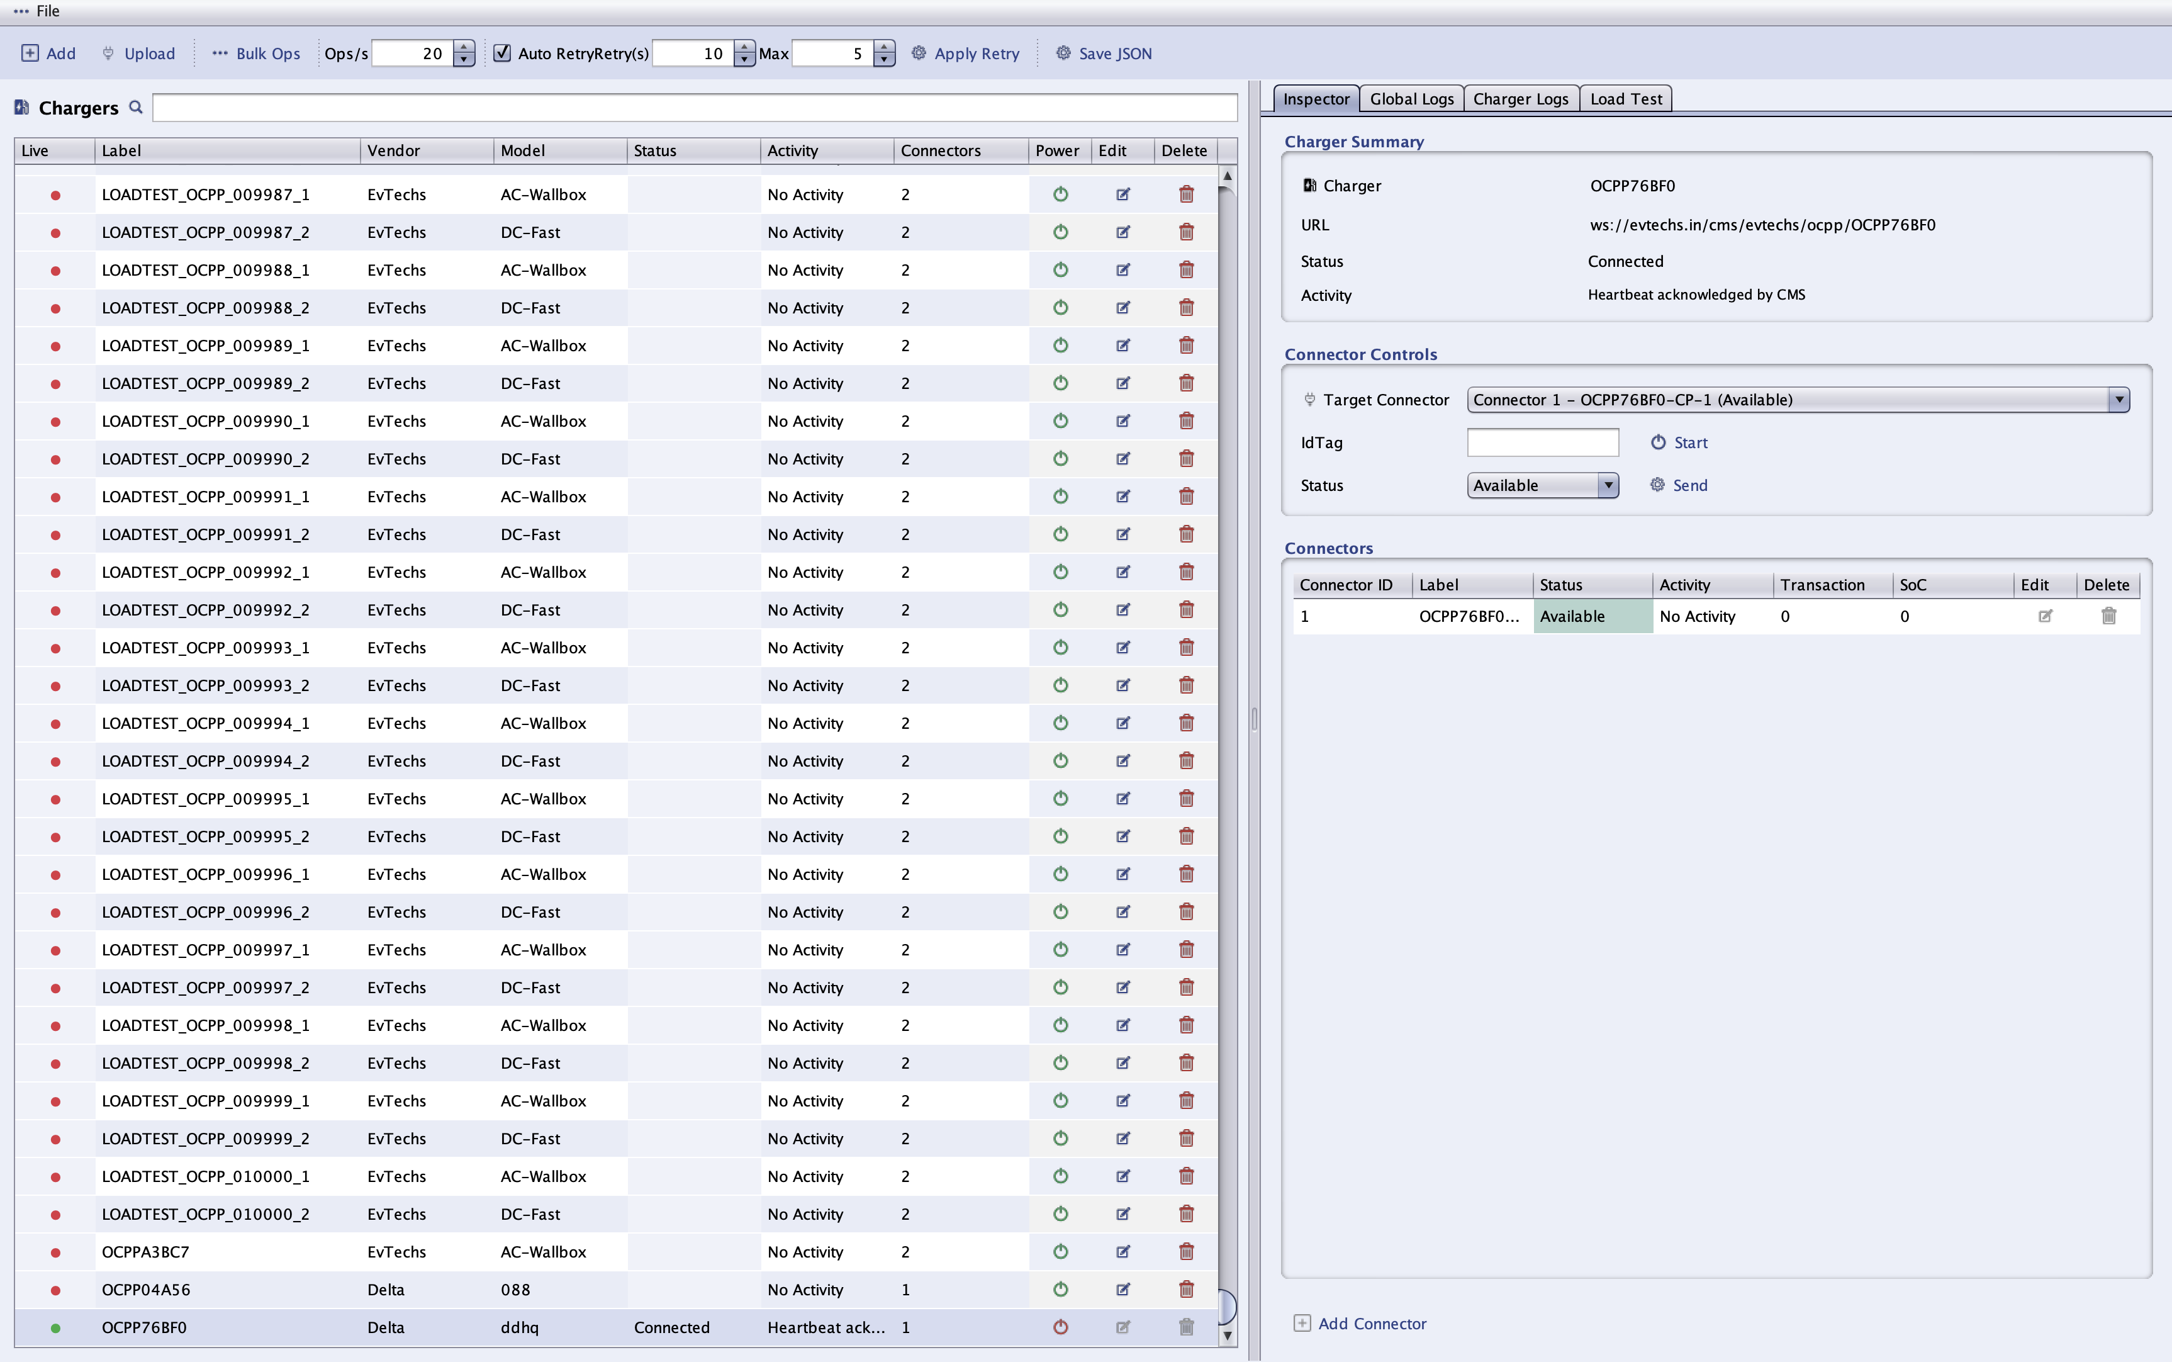Open the Load Test tab
Screen dimensions: 2172x1362
1625,99
